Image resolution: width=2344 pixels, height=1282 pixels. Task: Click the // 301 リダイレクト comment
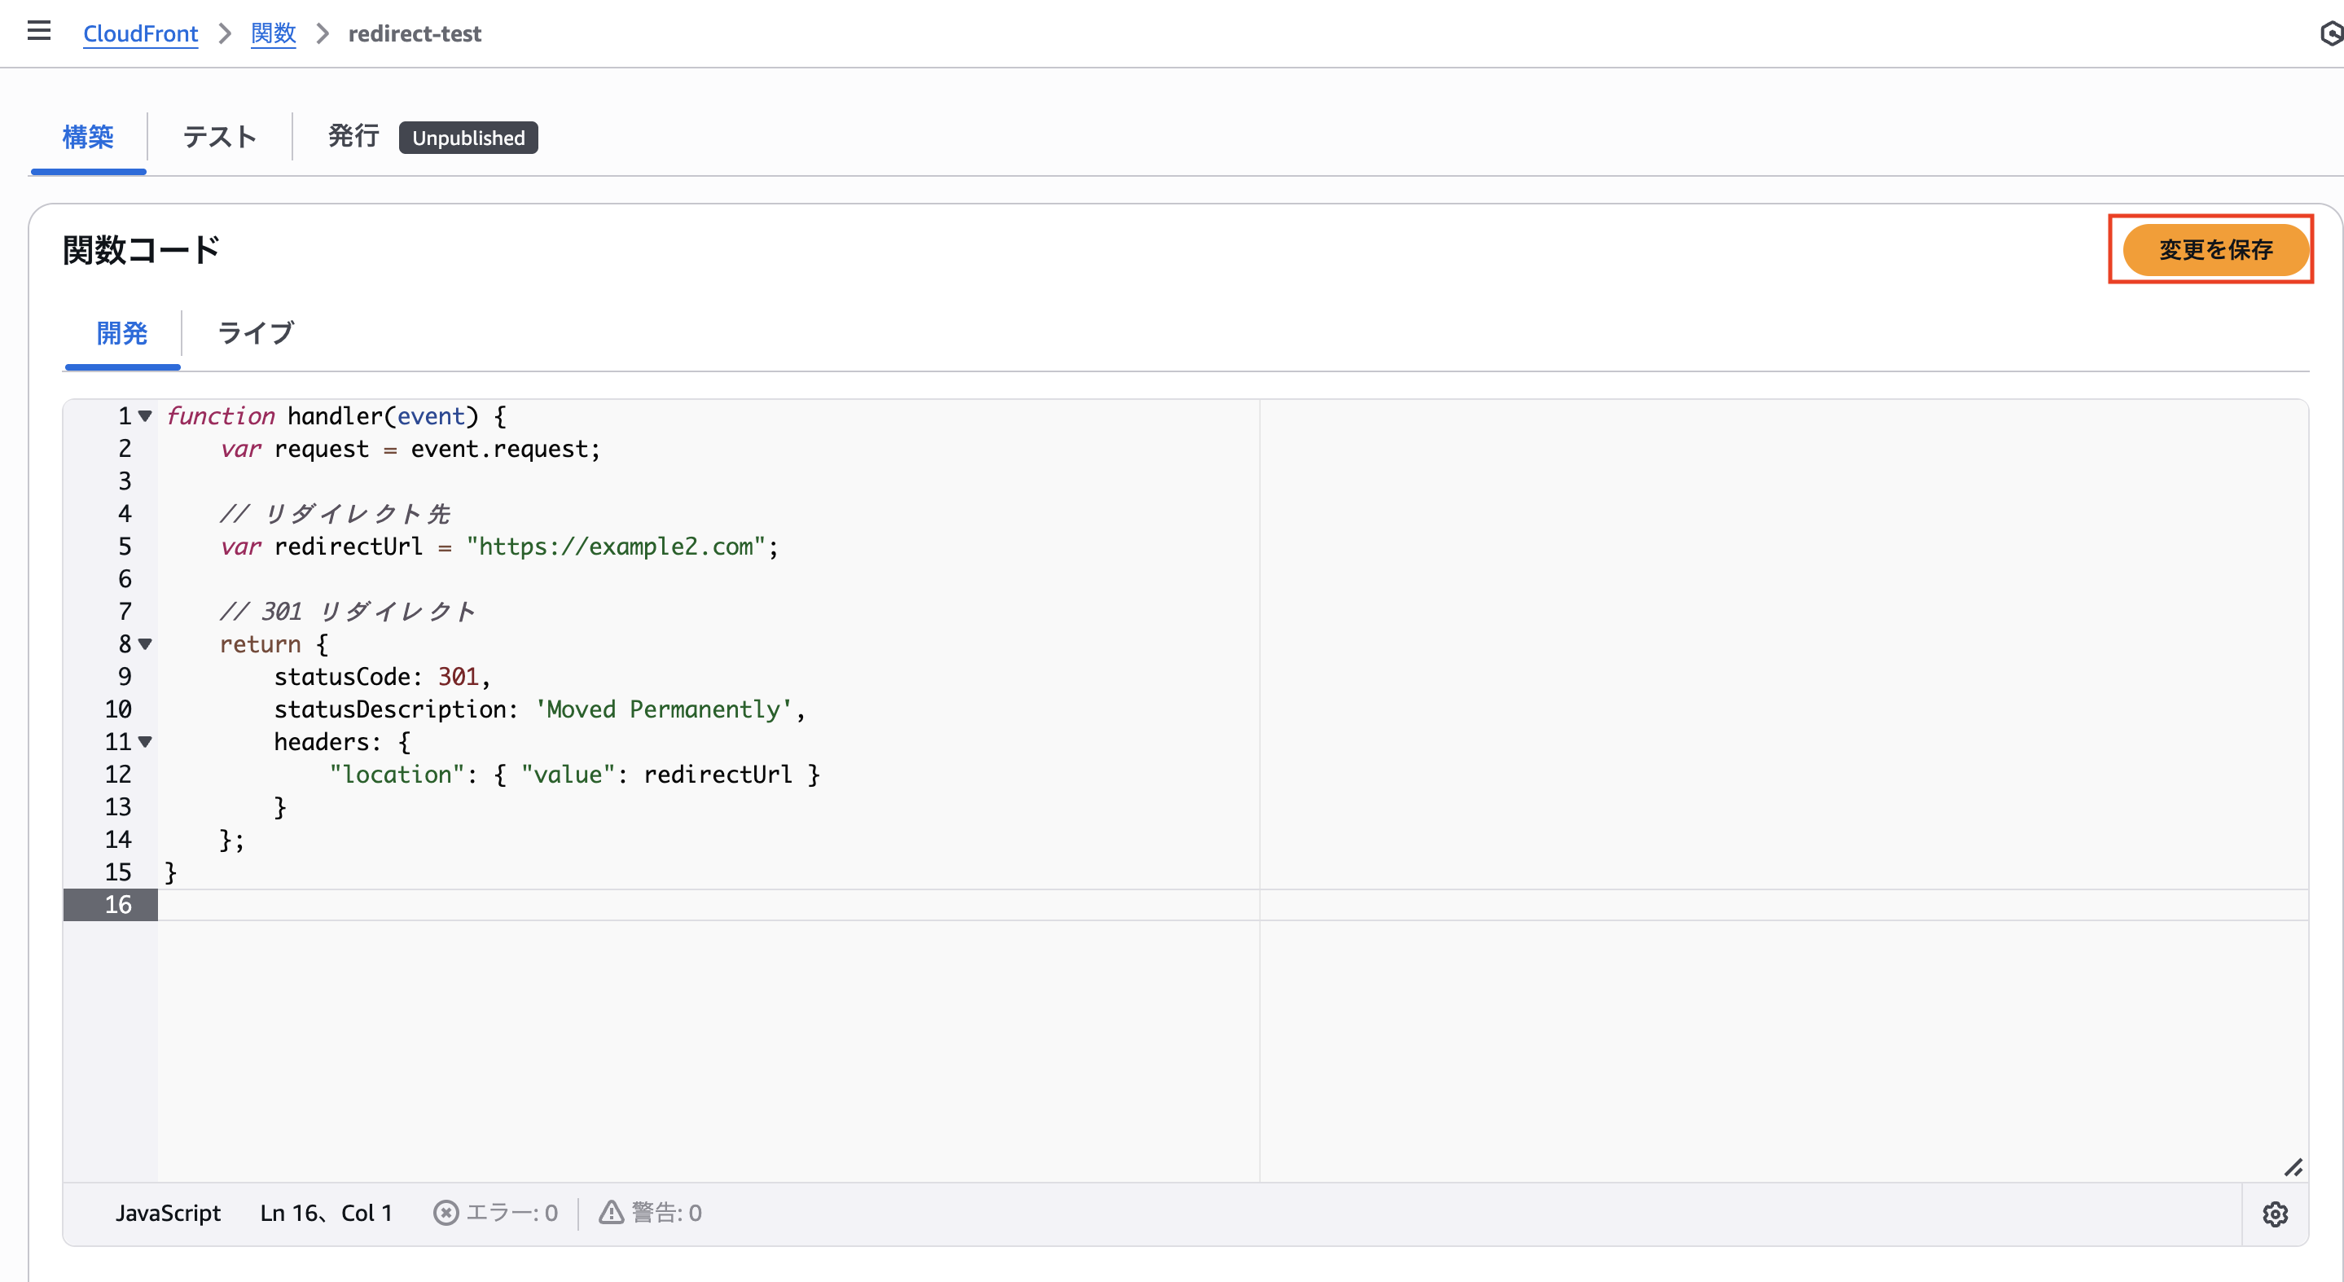[x=347, y=612]
